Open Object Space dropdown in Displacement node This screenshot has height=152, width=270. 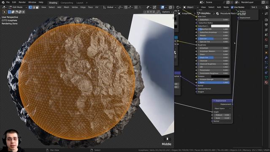pyautogui.click(x=222, y=109)
